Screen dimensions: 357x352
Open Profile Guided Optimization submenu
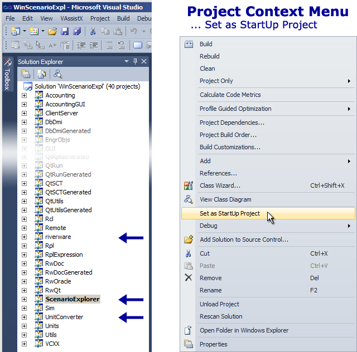pos(268,109)
